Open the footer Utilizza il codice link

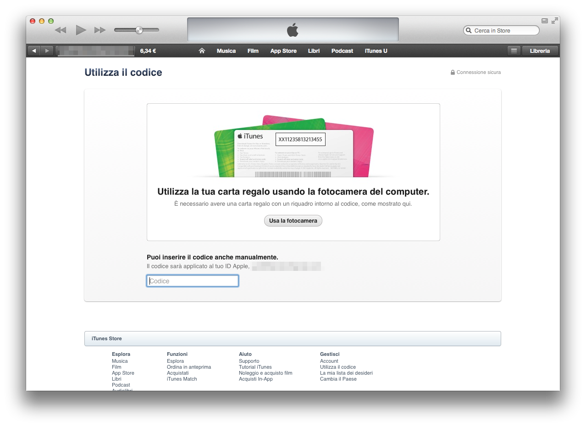pos(338,367)
